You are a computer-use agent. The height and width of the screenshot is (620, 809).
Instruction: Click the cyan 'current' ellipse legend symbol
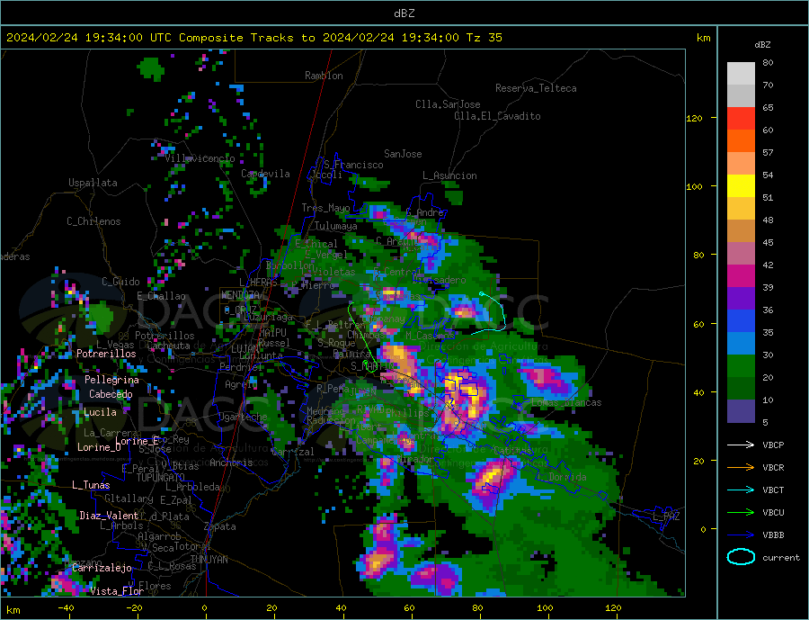[741, 557]
